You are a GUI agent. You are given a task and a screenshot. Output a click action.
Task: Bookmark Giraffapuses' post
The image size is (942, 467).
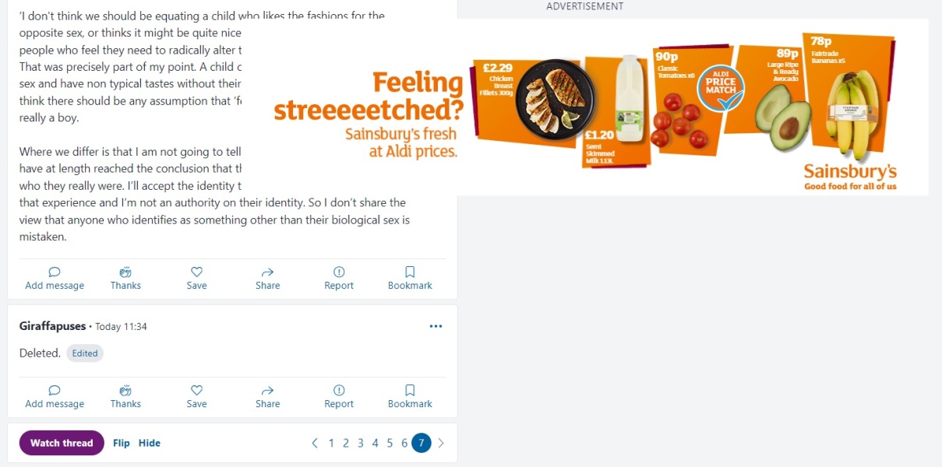coord(409,390)
